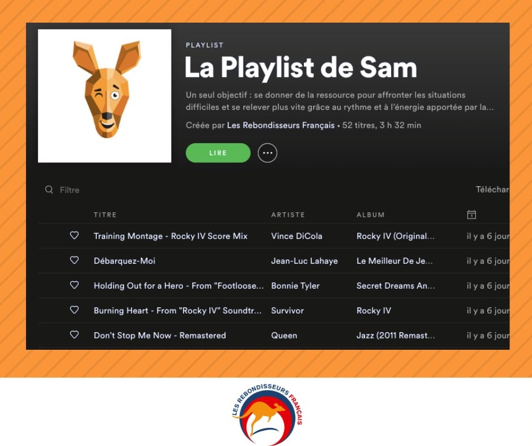Sort by the calendar date-added column icon
532x446 pixels.
coord(471,215)
